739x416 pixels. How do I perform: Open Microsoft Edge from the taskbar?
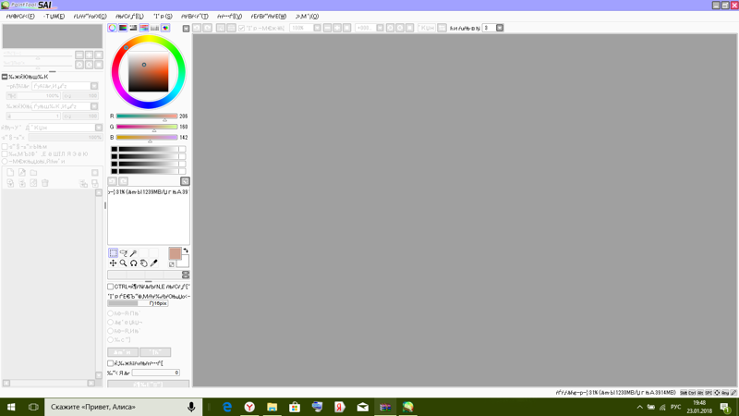coord(227,407)
